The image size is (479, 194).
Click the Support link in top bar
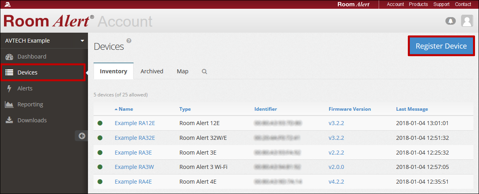click(441, 4)
